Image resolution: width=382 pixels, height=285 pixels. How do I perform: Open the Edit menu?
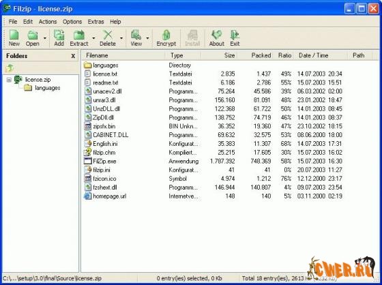[28, 22]
